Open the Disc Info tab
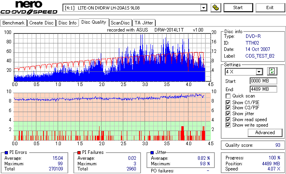The width and height of the screenshot is (286, 174). point(67,23)
